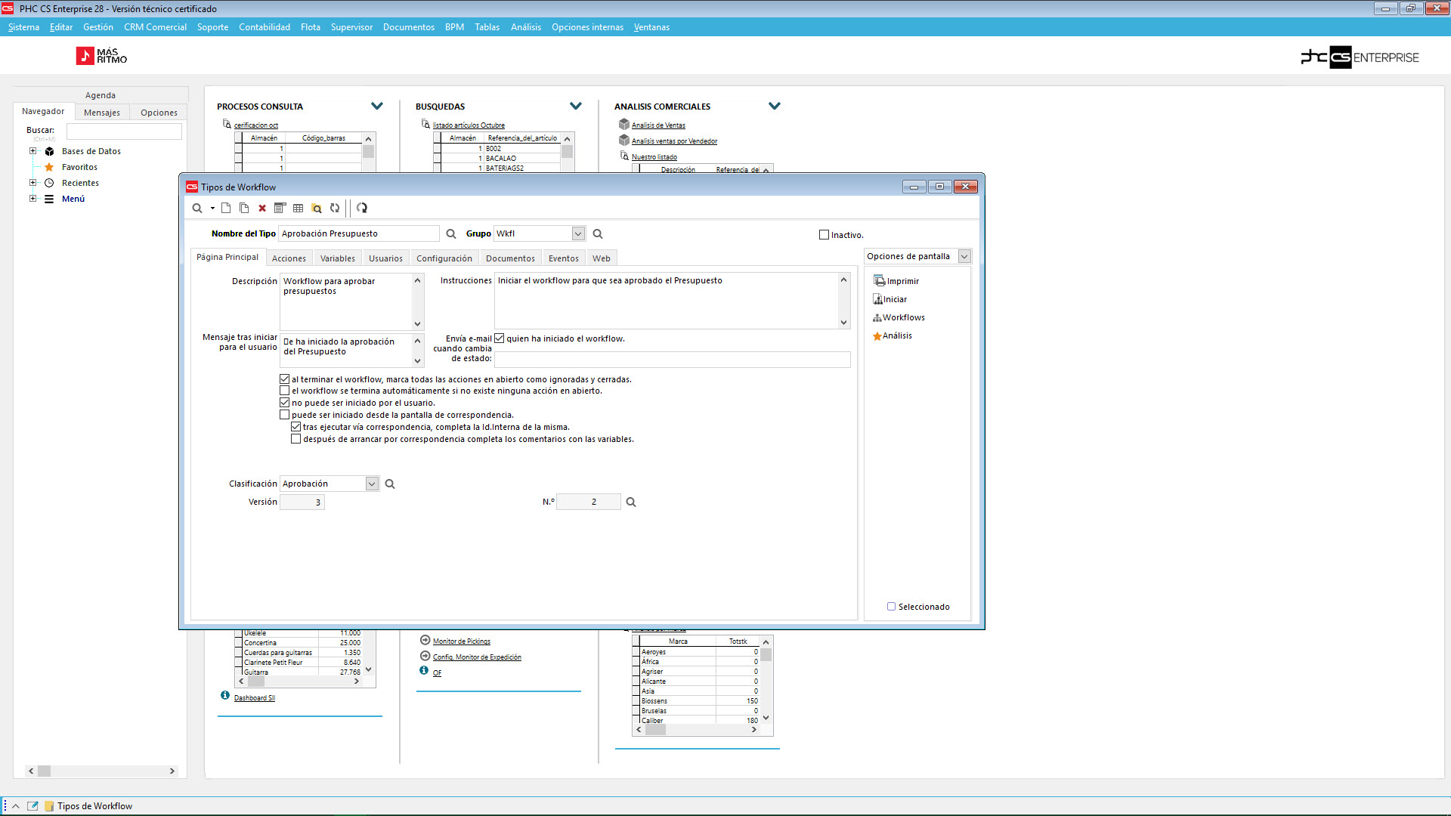
Task: Collapse the PROCESOS CONSULTA section
Action: [377, 107]
